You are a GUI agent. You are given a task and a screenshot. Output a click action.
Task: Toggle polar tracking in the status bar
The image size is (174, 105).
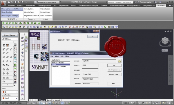point(41,103)
